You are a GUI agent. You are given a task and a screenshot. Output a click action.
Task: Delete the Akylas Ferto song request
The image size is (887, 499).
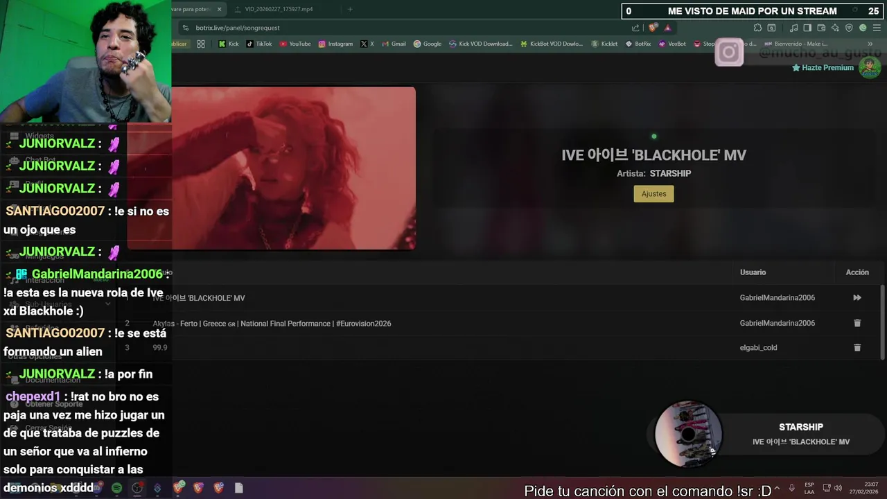click(857, 323)
